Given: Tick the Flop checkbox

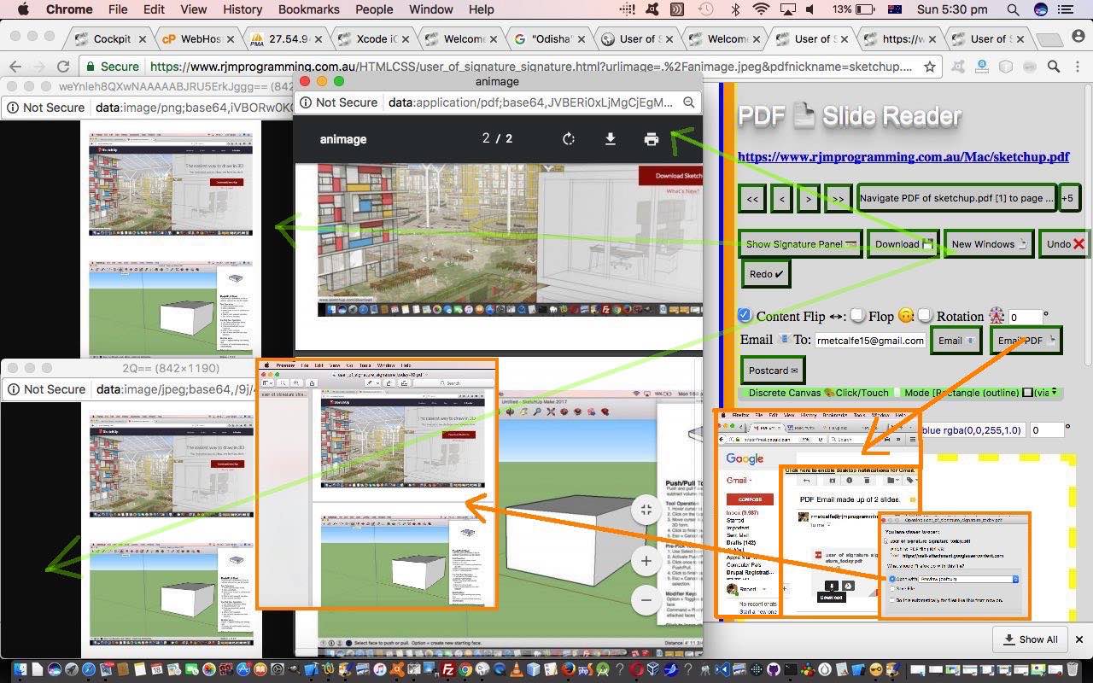Looking at the screenshot, I should tap(857, 316).
